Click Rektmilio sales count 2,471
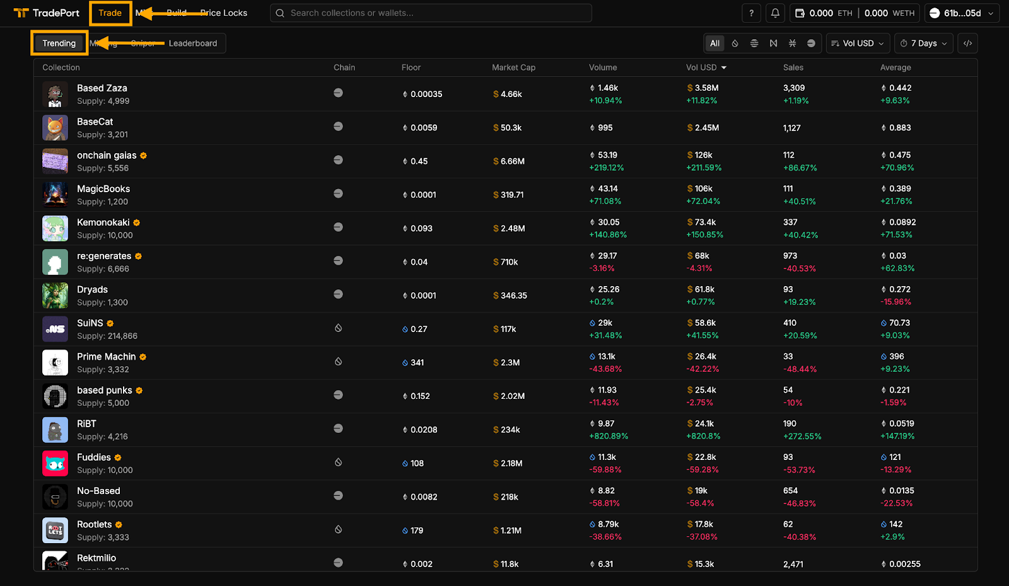 (x=793, y=565)
